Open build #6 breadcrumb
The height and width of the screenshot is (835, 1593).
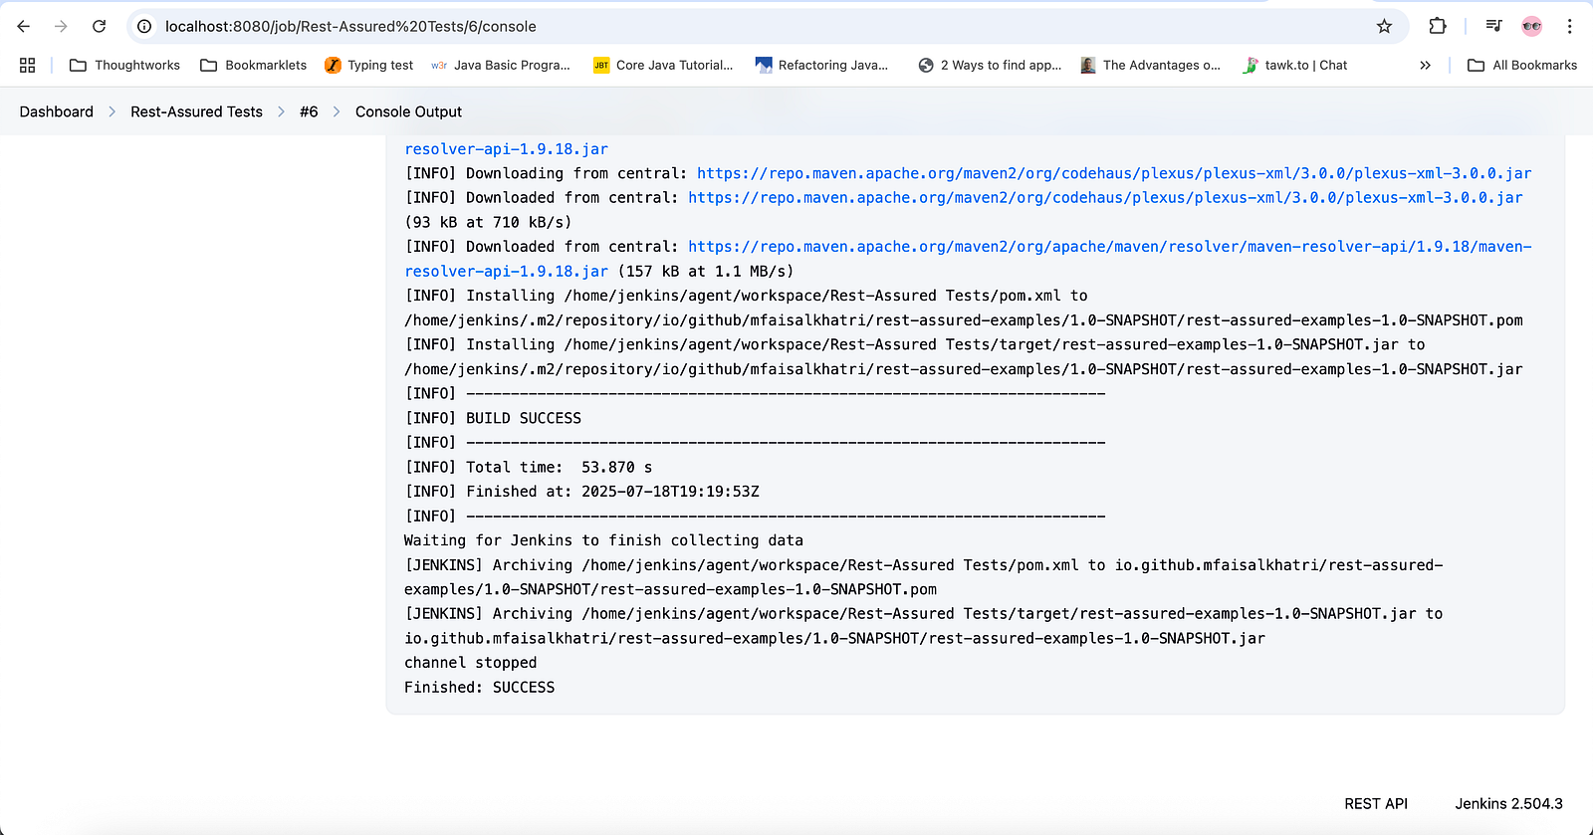pos(309,111)
